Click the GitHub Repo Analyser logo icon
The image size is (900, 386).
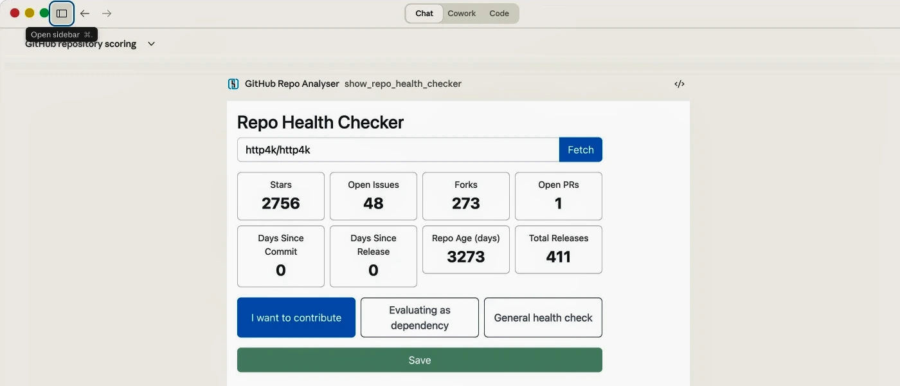tap(233, 84)
